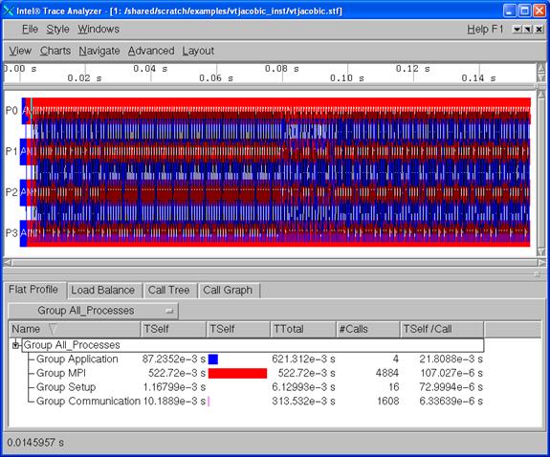The width and height of the screenshot is (550, 457).
Task: Click the Intel Trace Analyzer title bar icon
Action: tap(9, 11)
